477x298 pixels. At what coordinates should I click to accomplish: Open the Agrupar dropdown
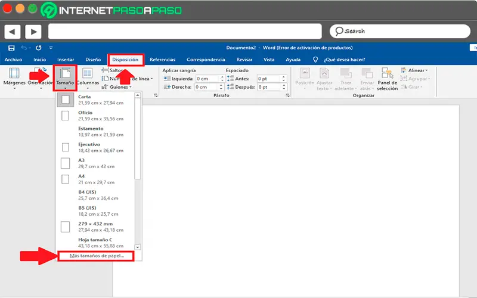(415, 79)
